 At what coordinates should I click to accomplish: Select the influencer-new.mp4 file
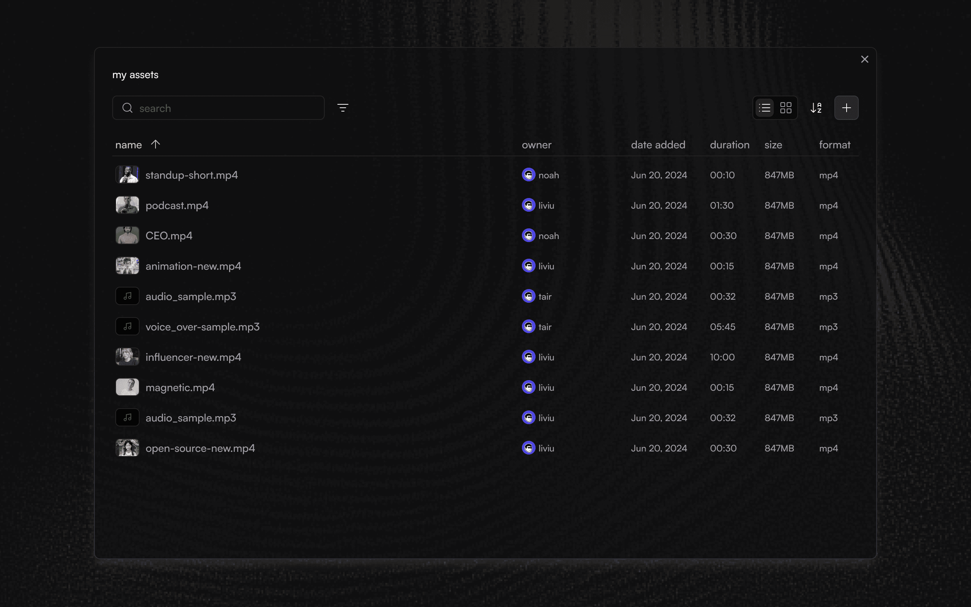(x=193, y=357)
